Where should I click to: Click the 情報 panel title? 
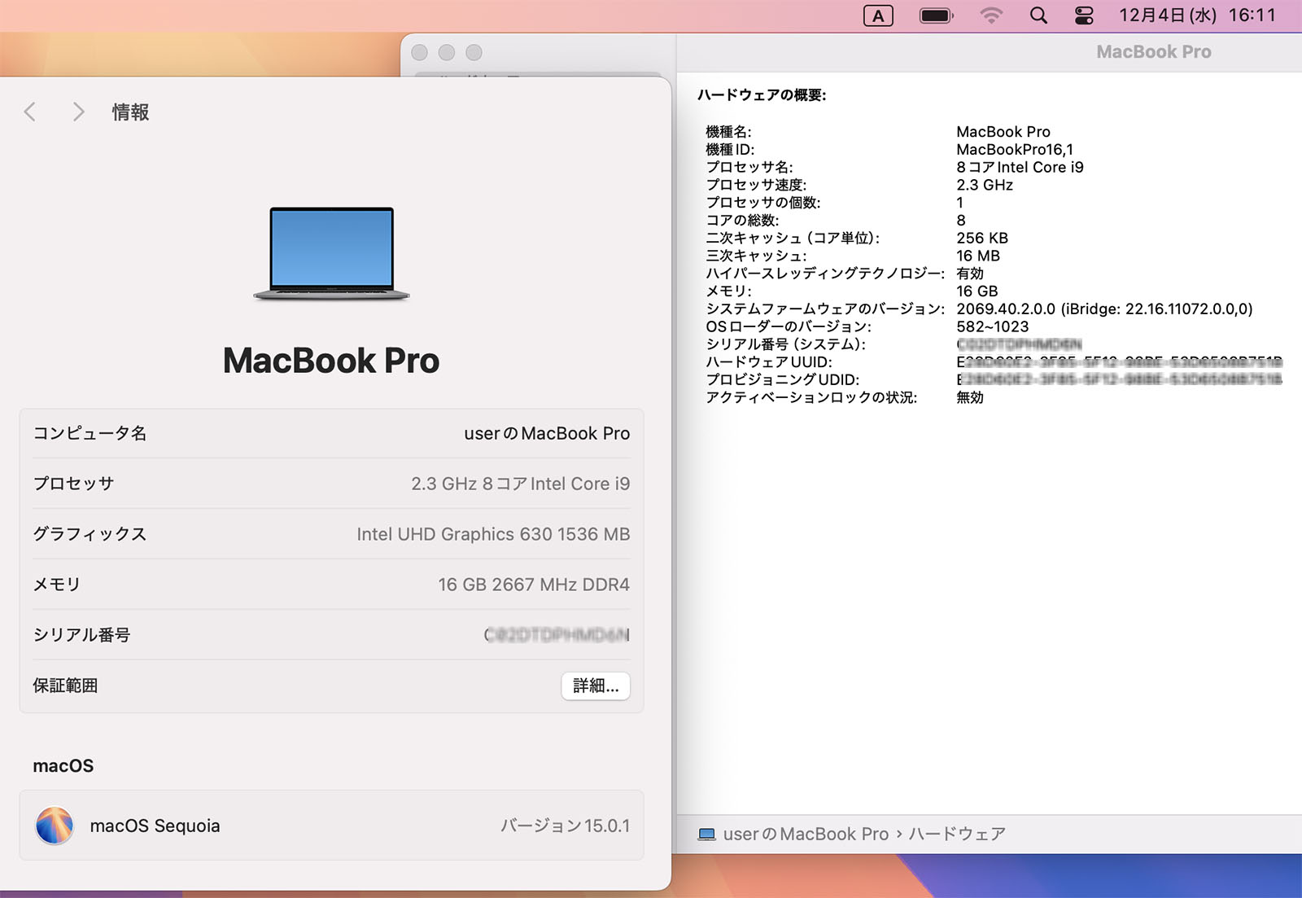[x=130, y=112]
